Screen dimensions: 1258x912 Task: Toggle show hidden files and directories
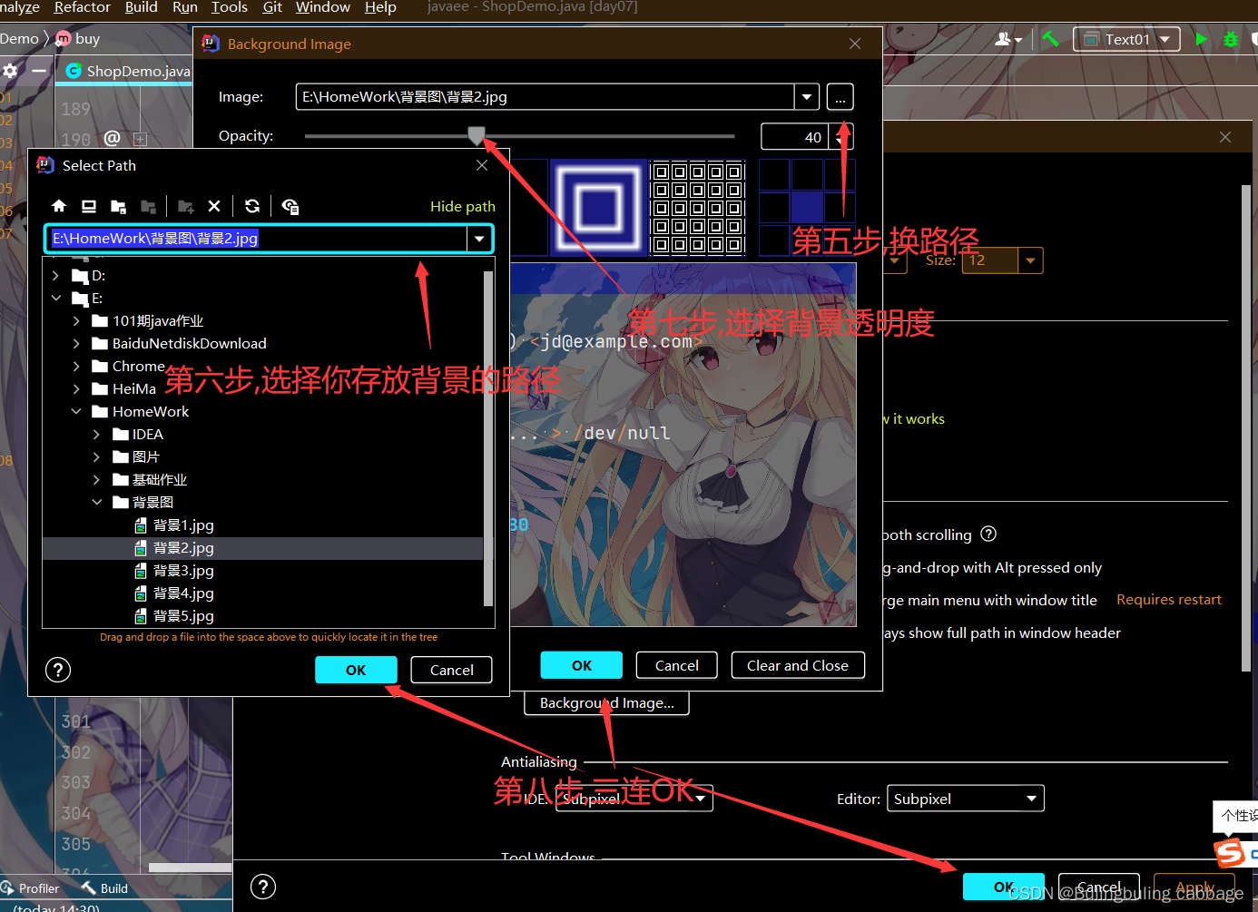pos(290,206)
